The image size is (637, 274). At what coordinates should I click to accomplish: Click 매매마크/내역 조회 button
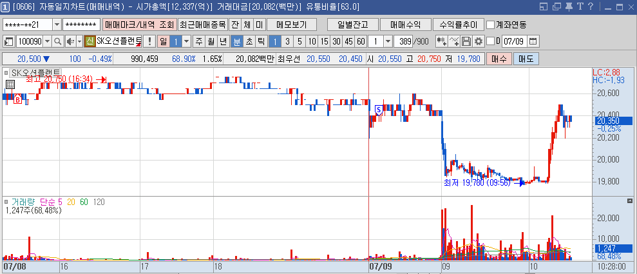pos(139,24)
